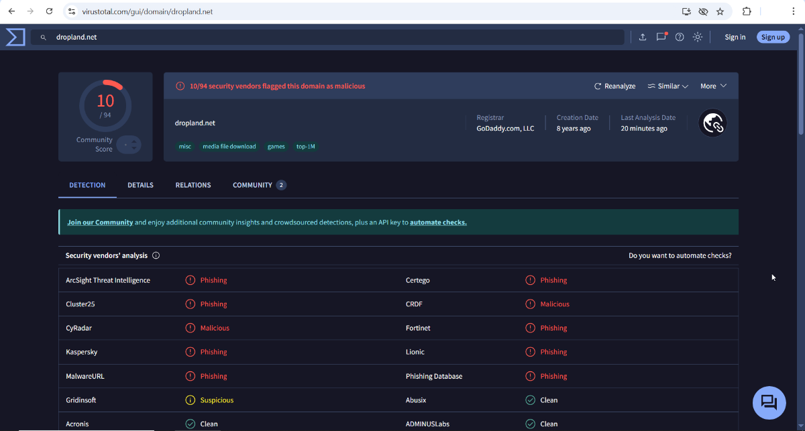Click the Kaspersky Phishing alert icon

[x=191, y=352]
